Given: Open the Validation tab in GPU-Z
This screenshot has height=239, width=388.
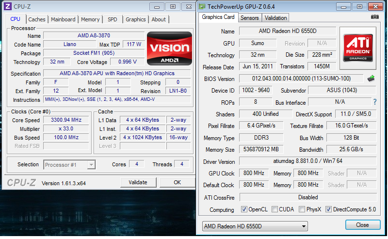Looking at the screenshot, I should 275,18.
